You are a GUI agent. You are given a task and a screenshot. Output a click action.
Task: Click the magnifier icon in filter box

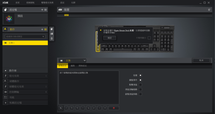pos(43,37)
